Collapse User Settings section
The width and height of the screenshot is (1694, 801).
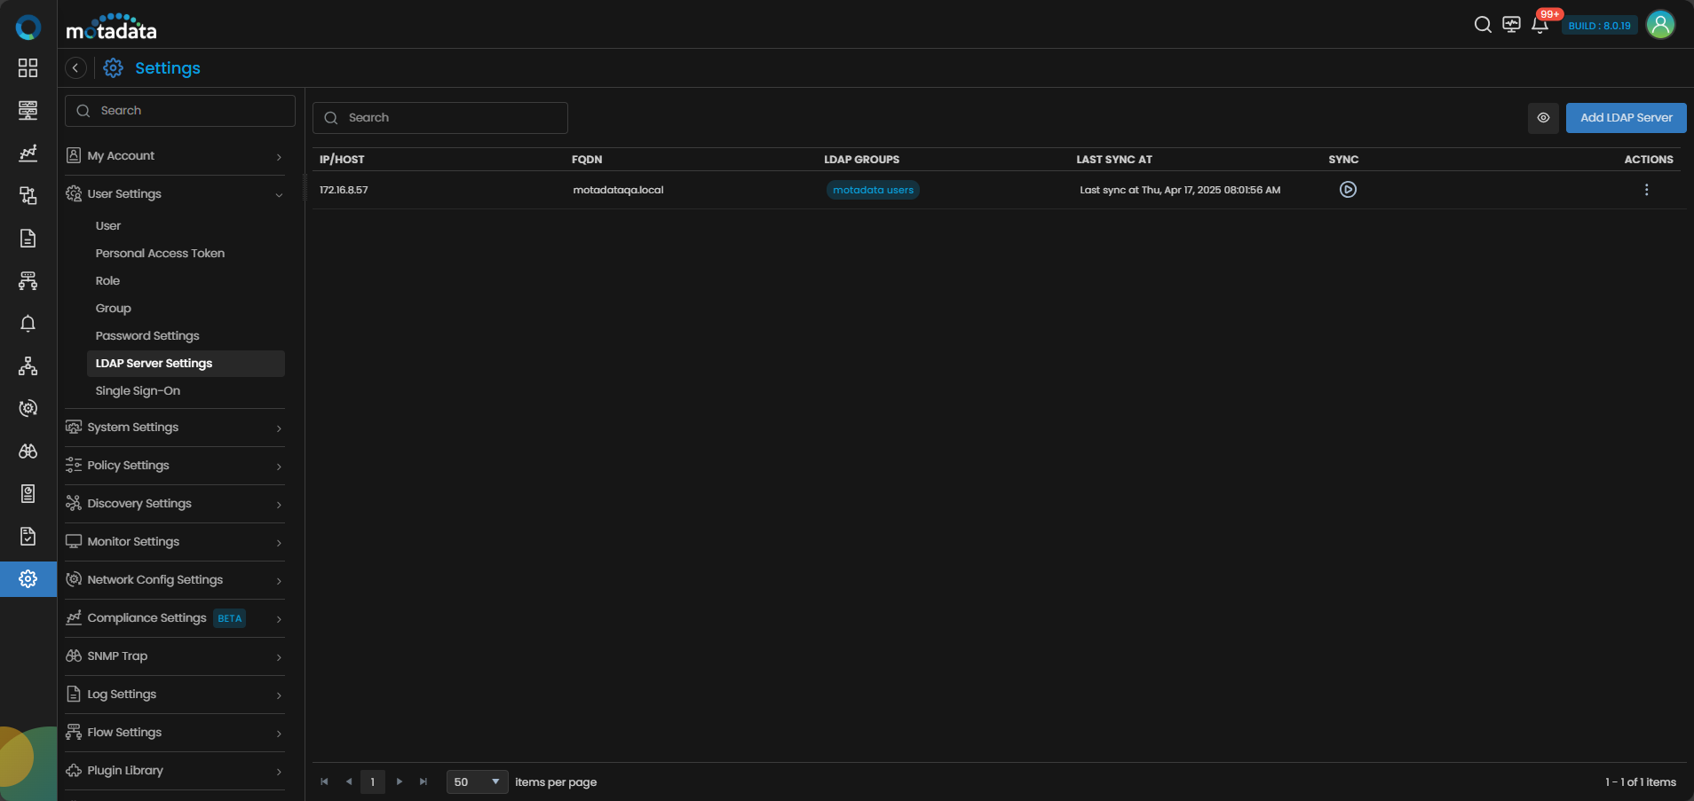(175, 194)
